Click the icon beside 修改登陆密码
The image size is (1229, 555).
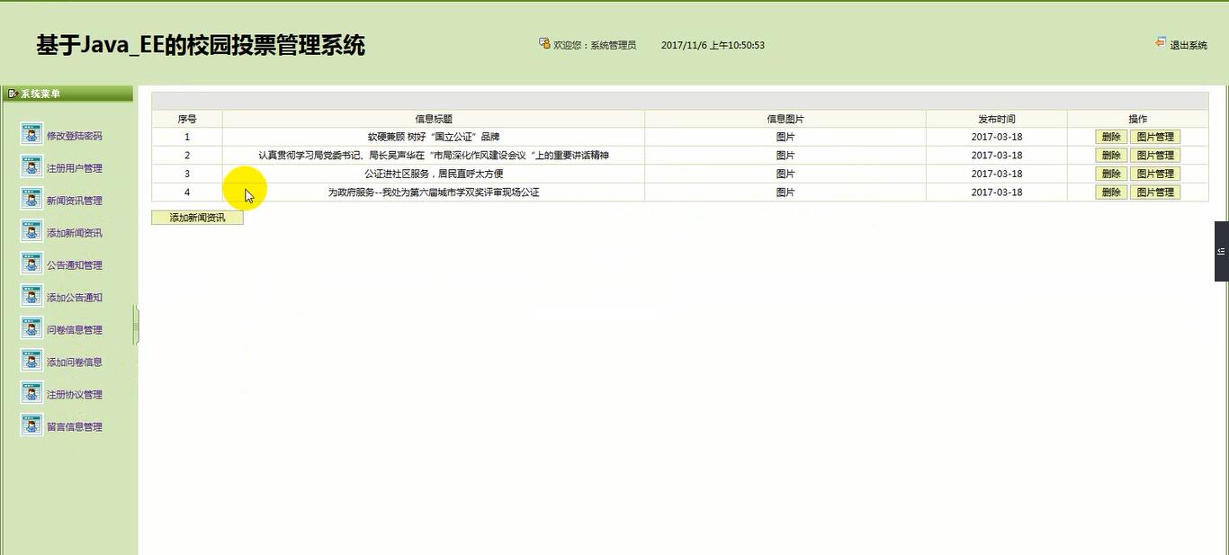pos(31,134)
